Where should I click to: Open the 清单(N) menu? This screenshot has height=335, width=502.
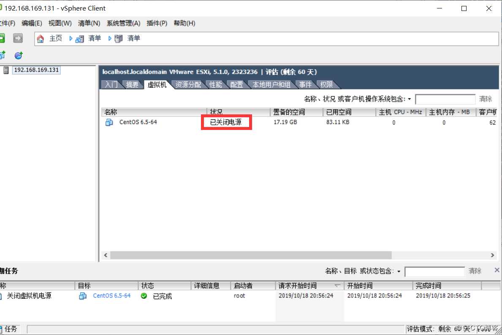coord(89,23)
